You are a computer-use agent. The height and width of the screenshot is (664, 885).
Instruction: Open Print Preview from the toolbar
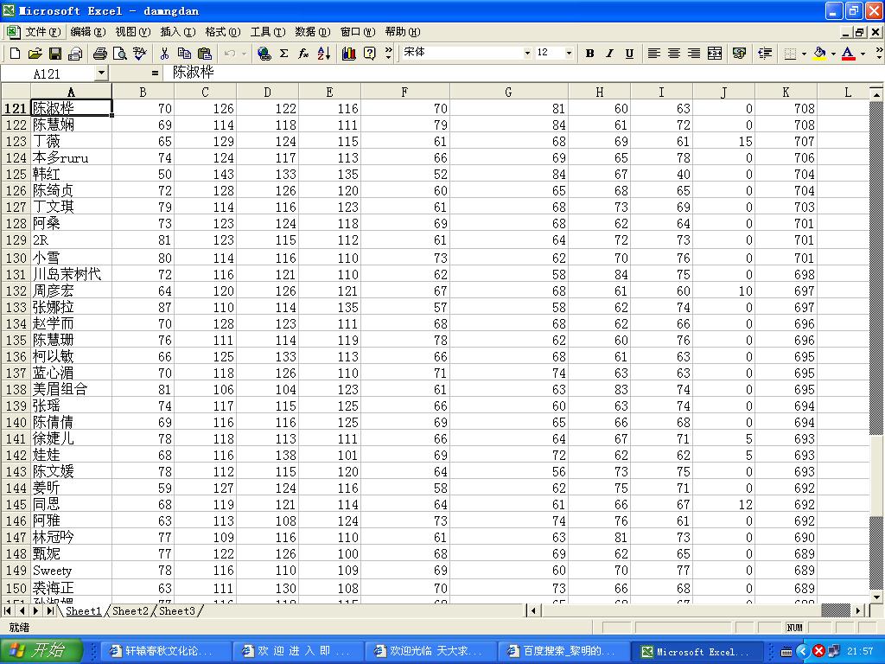click(x=119, y=54)
